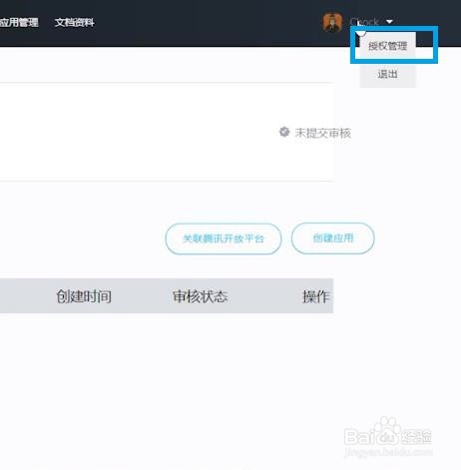Screen dimensions: 461x470
Task: Click the 未提交审核 status text
Action: click(322, 133)
